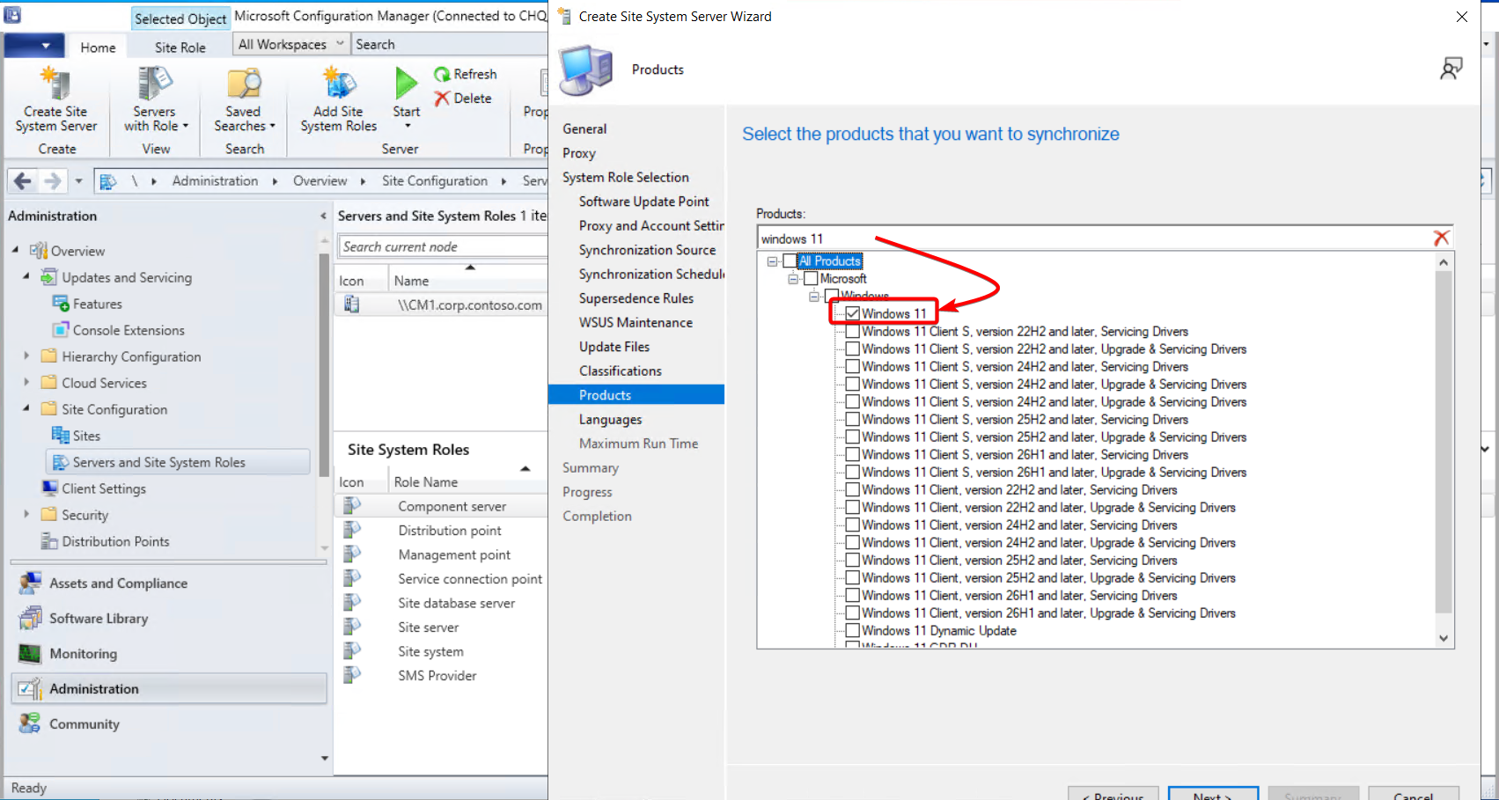Open the Saved Searches icon

coord(244,84)
